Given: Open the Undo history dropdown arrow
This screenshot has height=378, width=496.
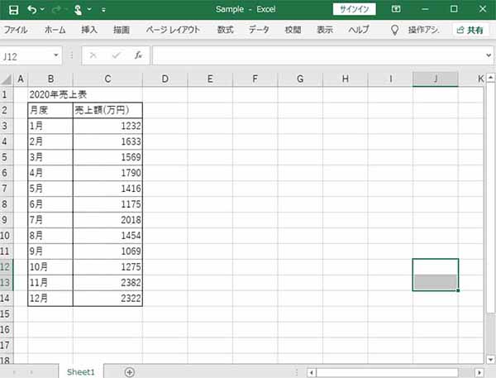Looking at the screenshot, I should [42, 9].
